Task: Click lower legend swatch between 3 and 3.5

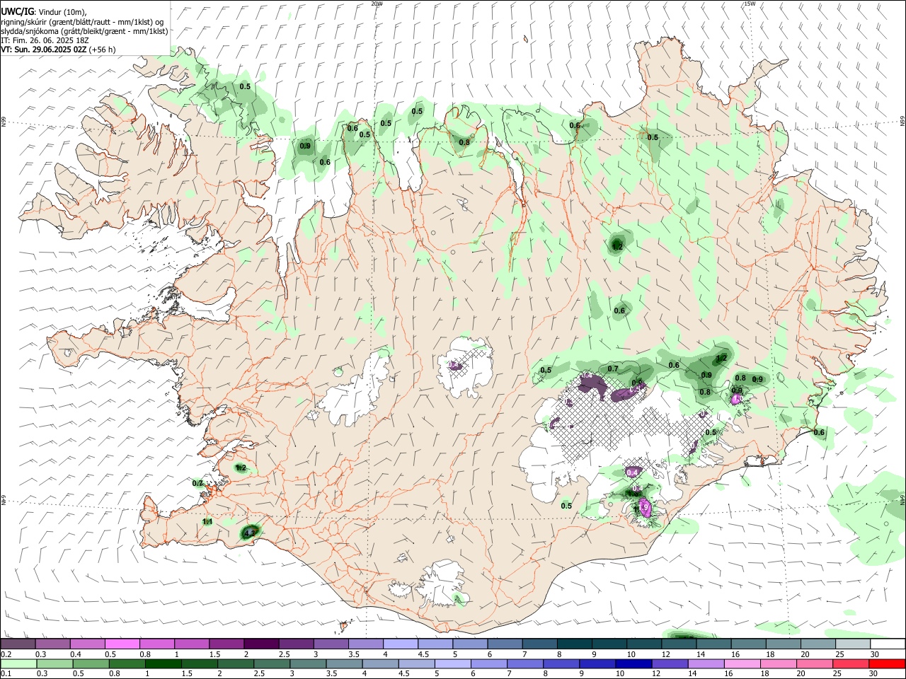Action: [x=308, y=663]
